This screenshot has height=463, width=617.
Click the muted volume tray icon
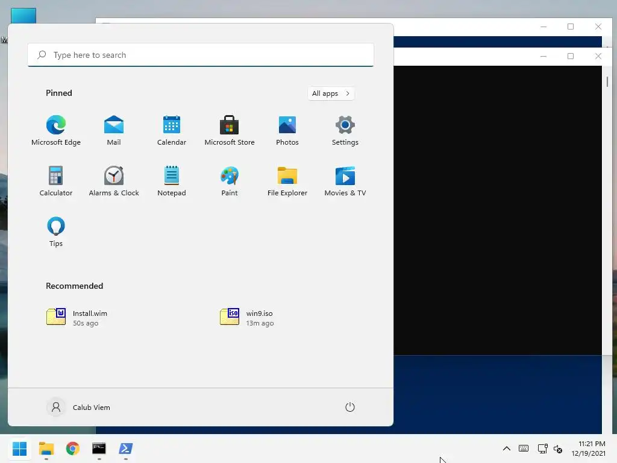point(557,449)
